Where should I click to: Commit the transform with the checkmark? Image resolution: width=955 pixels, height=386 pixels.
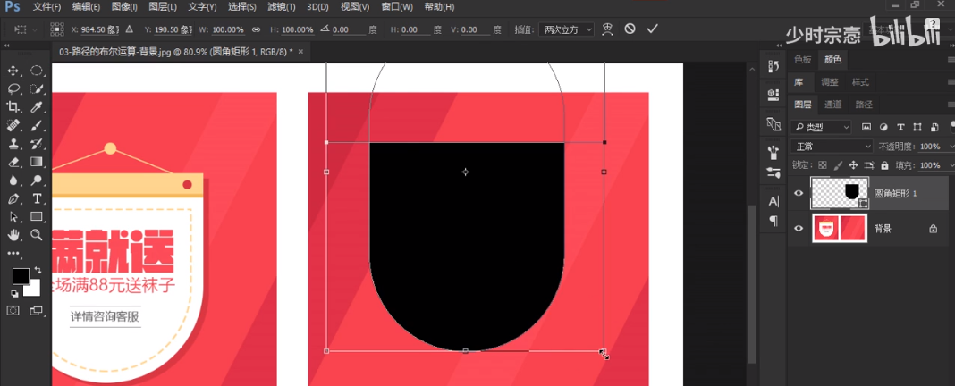point(652,29)
